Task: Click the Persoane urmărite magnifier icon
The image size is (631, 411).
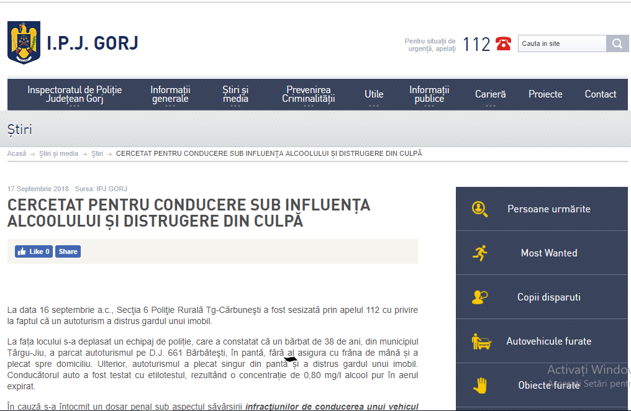Action: (479, 209)
